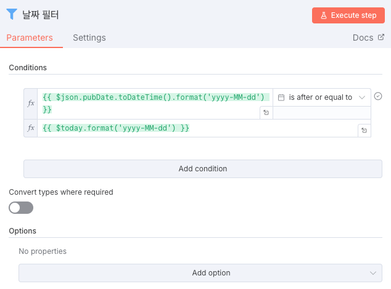Click the blue filter funnel node icon
The width and height of the screenshot is (391, 289).
pyautogui.click(x=11, y=14)
